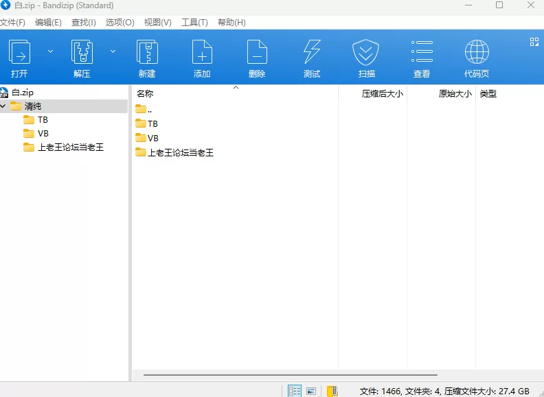
Task: Switch to details list view in status bar
Action: tap(295, 391)
